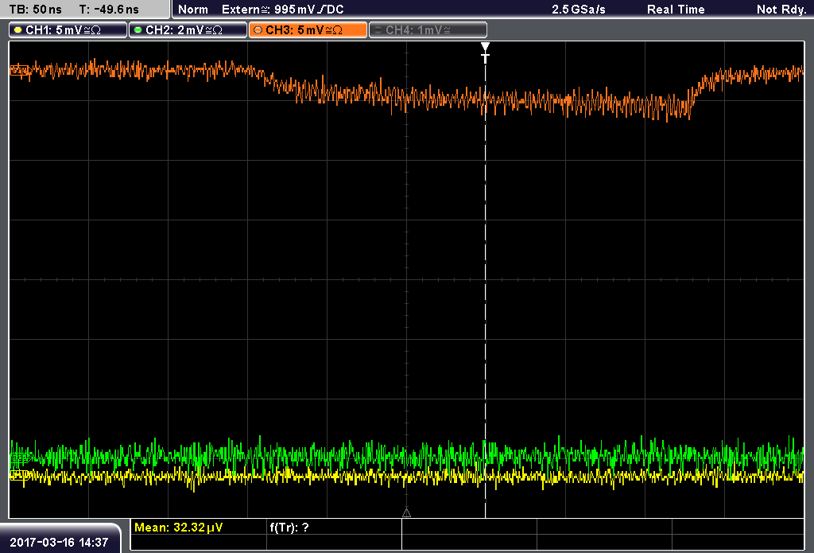Click the triangle time reference marker at bottom
Screen dimensions: 814x553
click(x=406, y=513)
